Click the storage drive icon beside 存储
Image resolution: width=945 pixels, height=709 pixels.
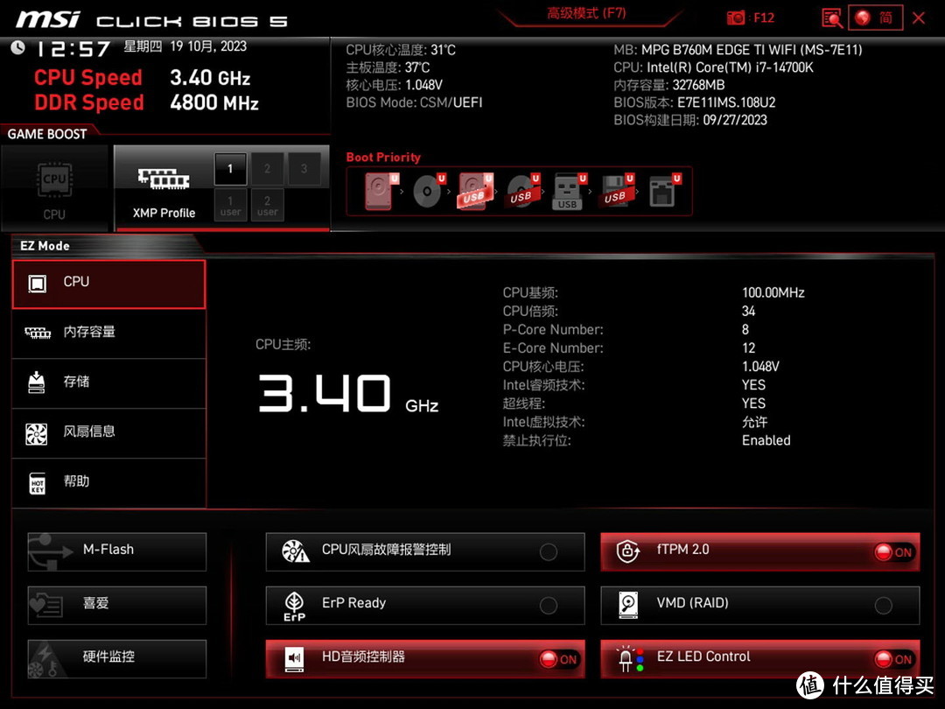tap(37, 383)
